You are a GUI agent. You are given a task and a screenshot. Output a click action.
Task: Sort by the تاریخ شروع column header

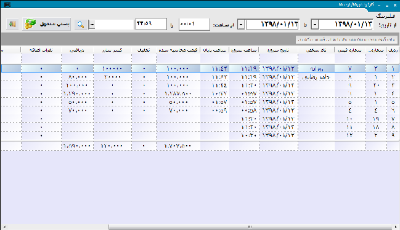click(x=279, y=50)
